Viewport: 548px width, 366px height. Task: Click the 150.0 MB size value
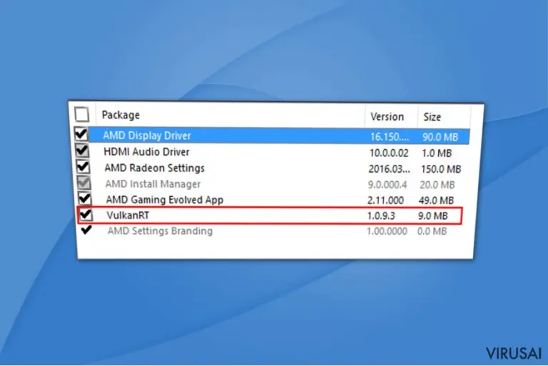point(441,169)
